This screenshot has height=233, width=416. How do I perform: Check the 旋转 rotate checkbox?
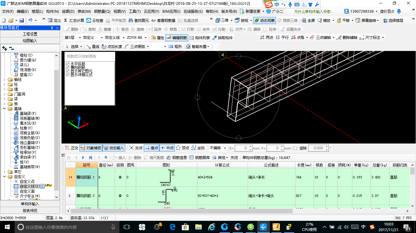(295, 148)
